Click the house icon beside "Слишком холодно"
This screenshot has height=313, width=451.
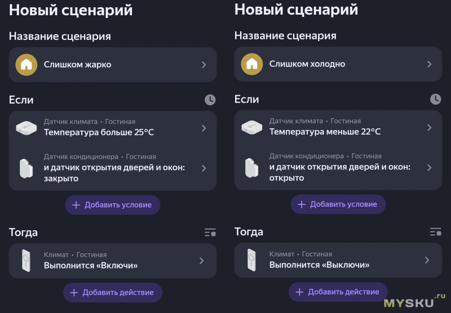click(x=251, y=64)
